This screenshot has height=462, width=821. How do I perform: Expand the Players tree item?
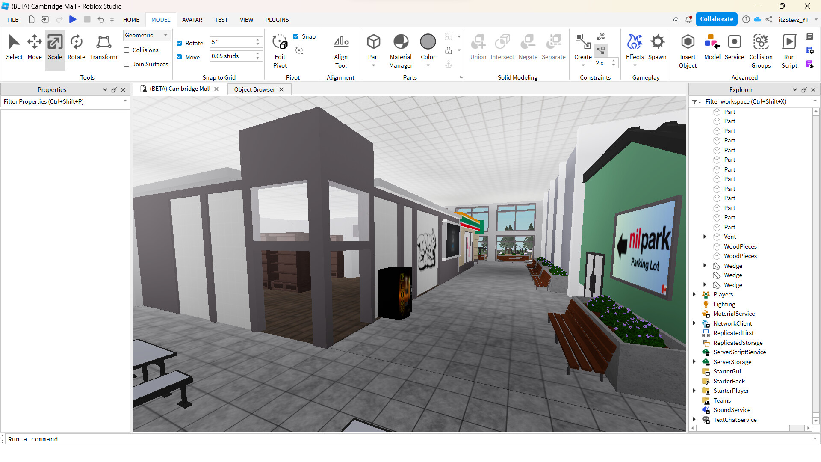(x=694, y=294)
